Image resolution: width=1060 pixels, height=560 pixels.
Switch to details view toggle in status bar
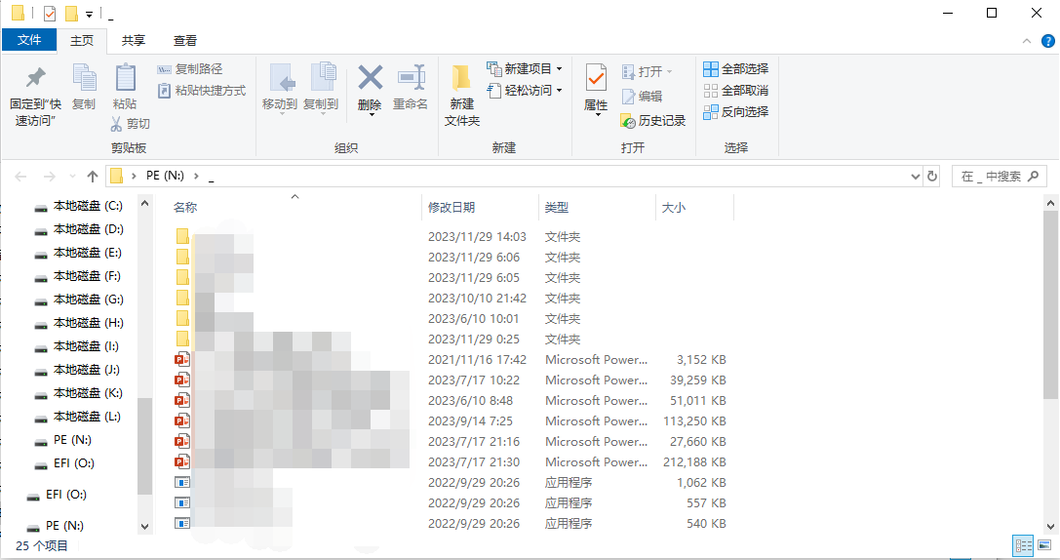(x=1023, y=546)
